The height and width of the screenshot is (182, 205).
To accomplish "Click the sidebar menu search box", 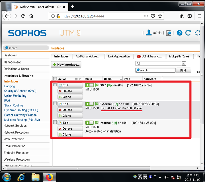I will click(x=26, y=48).
